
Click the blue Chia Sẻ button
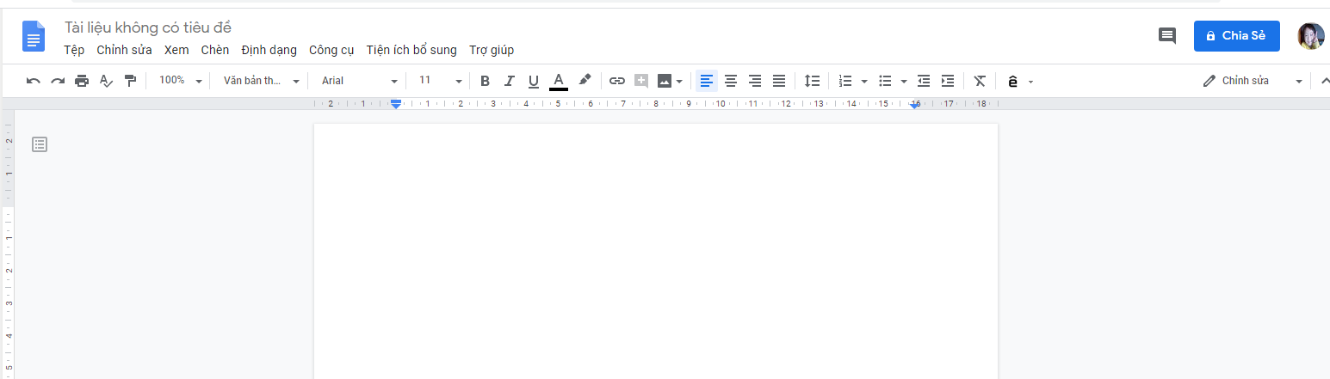pyautogui.click(x=1236, y=36)
